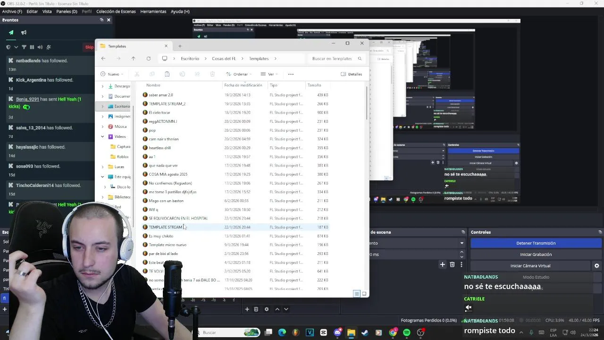Open the Kick events feed tab icon
604x340 pixels.
11,33
